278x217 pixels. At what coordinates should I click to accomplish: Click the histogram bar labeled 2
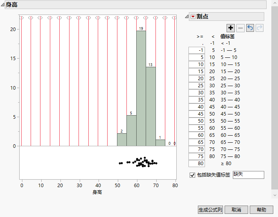122,140
